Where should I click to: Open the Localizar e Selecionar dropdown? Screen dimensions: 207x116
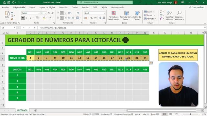[179, 16]
